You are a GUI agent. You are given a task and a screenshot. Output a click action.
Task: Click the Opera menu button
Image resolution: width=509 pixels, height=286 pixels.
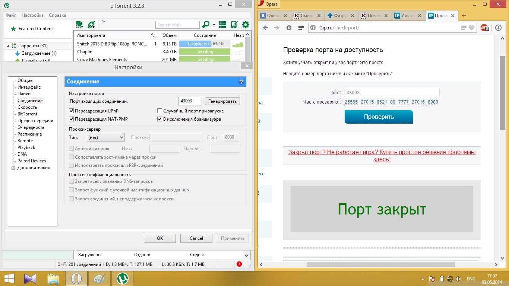click(x=268, y=4)
